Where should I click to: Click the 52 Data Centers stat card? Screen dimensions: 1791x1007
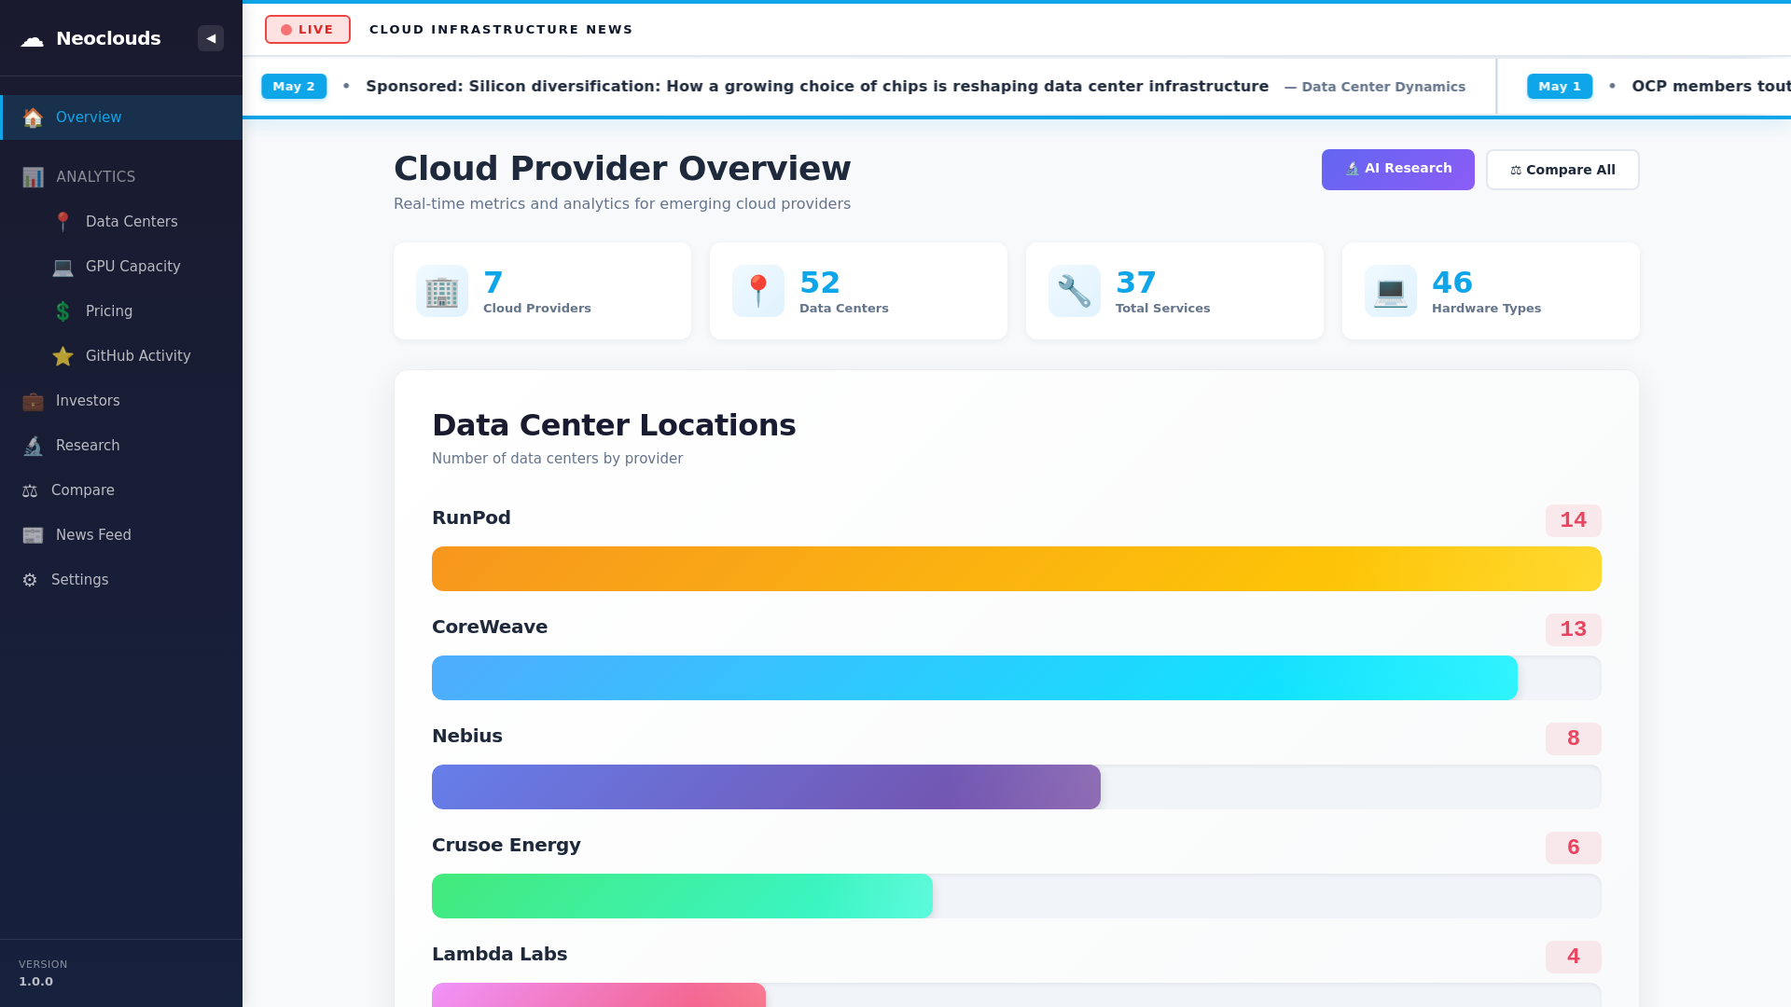tap(858, 291)
